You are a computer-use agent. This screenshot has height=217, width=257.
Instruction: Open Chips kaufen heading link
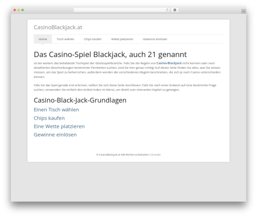tap(49, 118)
